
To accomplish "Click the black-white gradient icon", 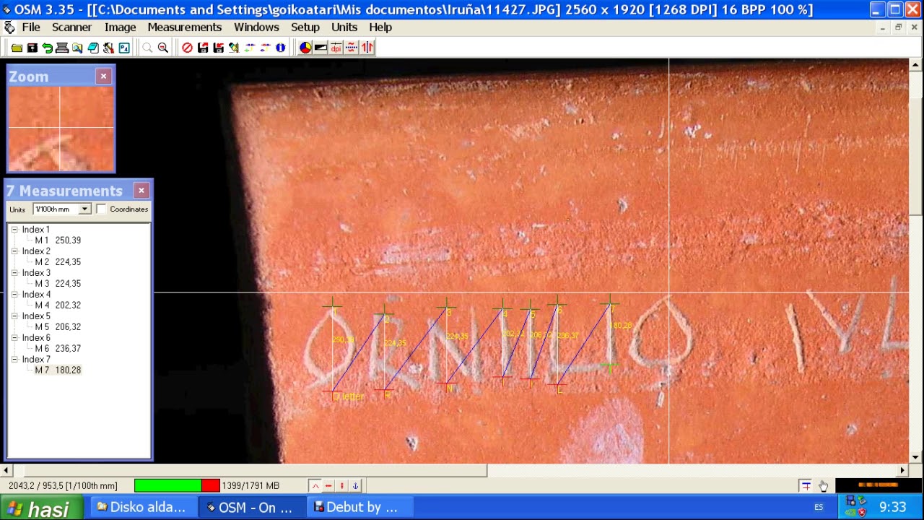I will 321,48.
